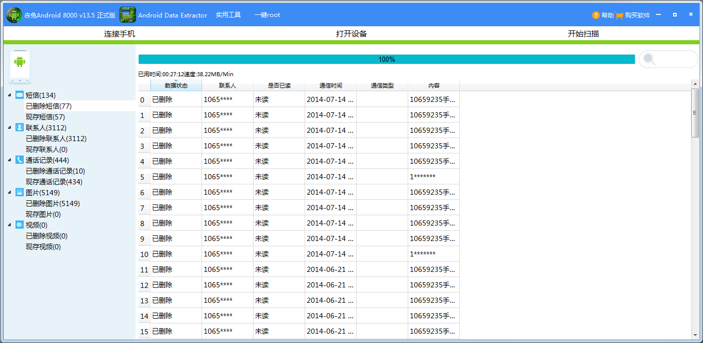The width and height of the screenshot is (703, 343).
Task: Click the shopping cart purchase icon
Action: [x=619, y=15]
